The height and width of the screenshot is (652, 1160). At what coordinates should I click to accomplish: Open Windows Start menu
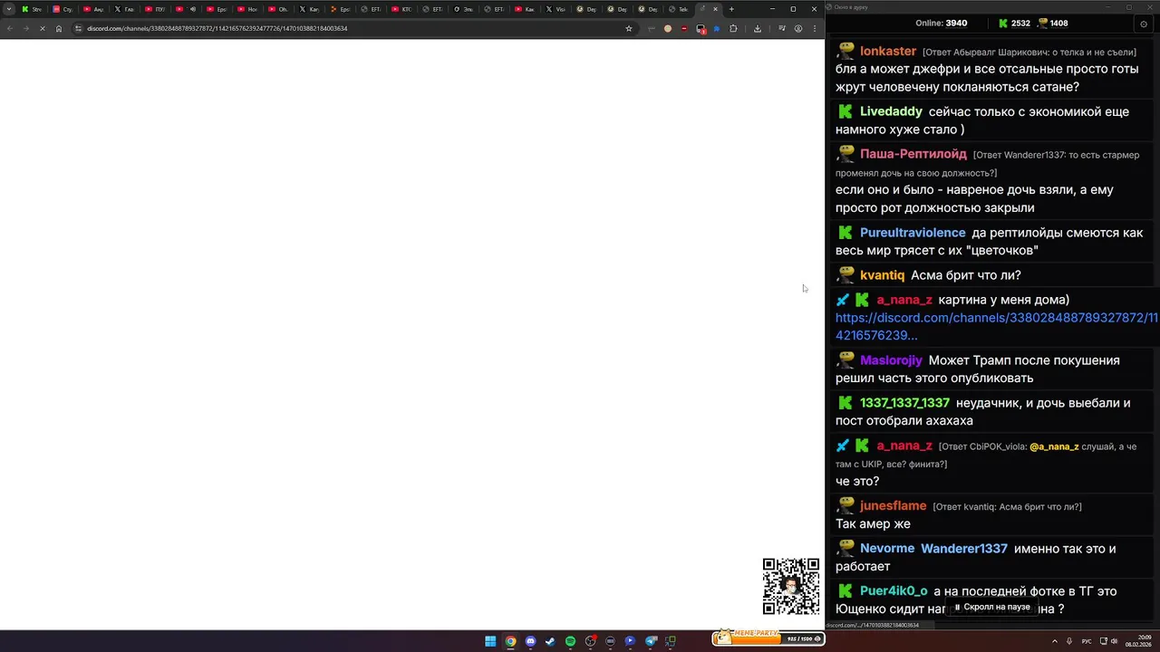(x=490, y=641)
